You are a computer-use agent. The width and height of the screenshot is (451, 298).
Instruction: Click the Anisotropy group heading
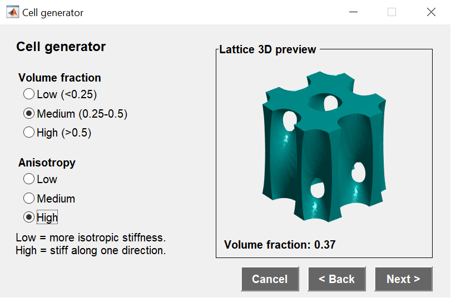coord(47,163)
